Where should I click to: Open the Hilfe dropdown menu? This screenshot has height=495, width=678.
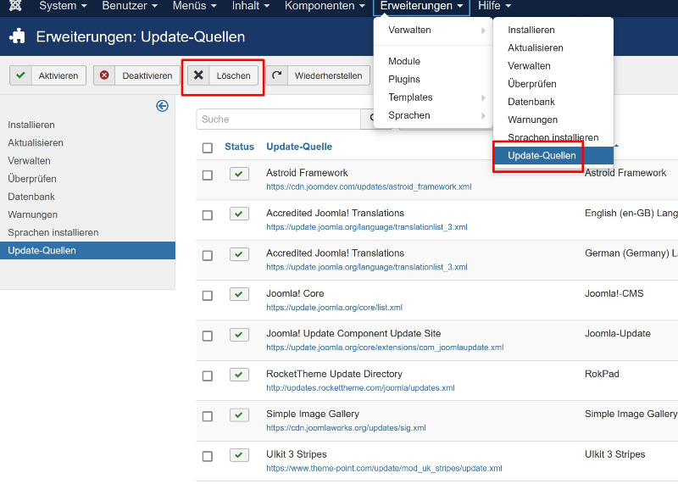pos(495,6)
